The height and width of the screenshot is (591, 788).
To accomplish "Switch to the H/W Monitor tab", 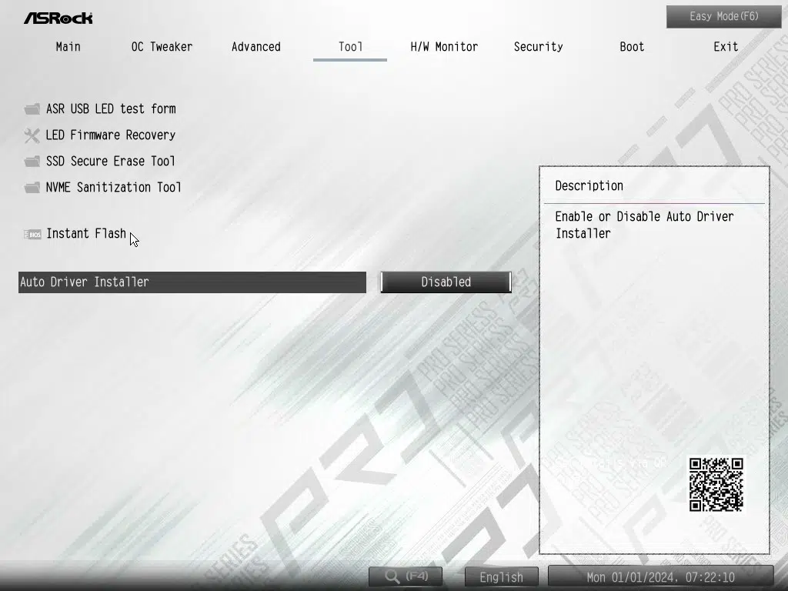I will pyautogui.click(x=444, y=47).
